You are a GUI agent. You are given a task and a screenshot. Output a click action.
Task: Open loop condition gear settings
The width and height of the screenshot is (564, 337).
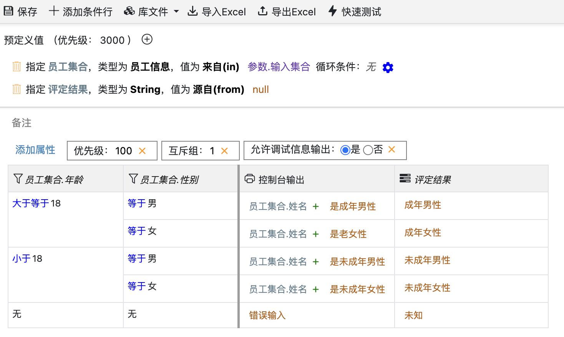coord(388,68)
